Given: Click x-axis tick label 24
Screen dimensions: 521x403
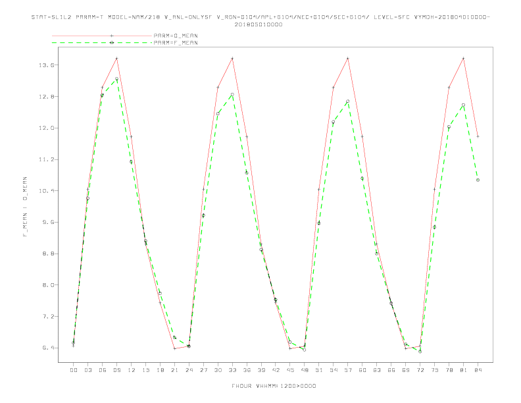Looking at the screenshot, I should tap(189, 370).
